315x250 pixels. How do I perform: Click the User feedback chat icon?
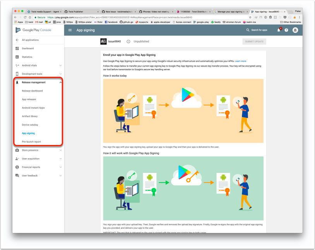[17, 176]
